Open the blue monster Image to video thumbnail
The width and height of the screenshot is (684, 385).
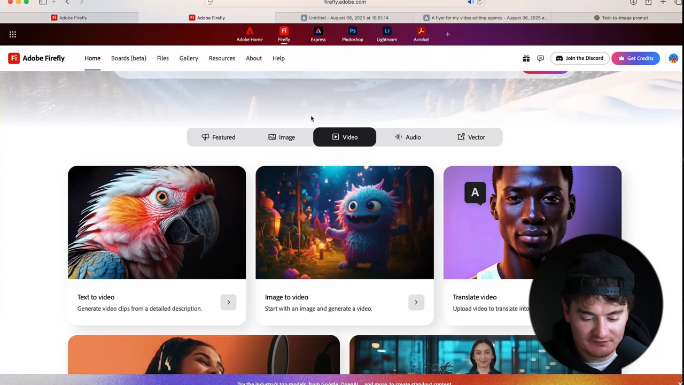[x=345, y=222]
